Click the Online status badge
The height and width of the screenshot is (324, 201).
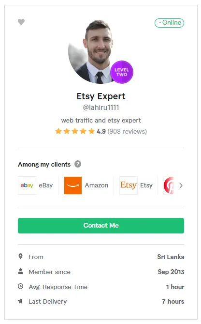tap(169, 23)
